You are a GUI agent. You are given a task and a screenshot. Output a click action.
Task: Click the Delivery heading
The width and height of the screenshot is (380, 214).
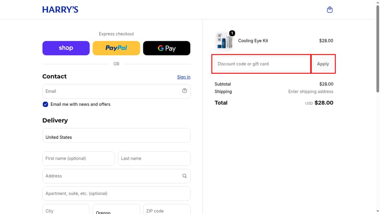coord(55,120)
